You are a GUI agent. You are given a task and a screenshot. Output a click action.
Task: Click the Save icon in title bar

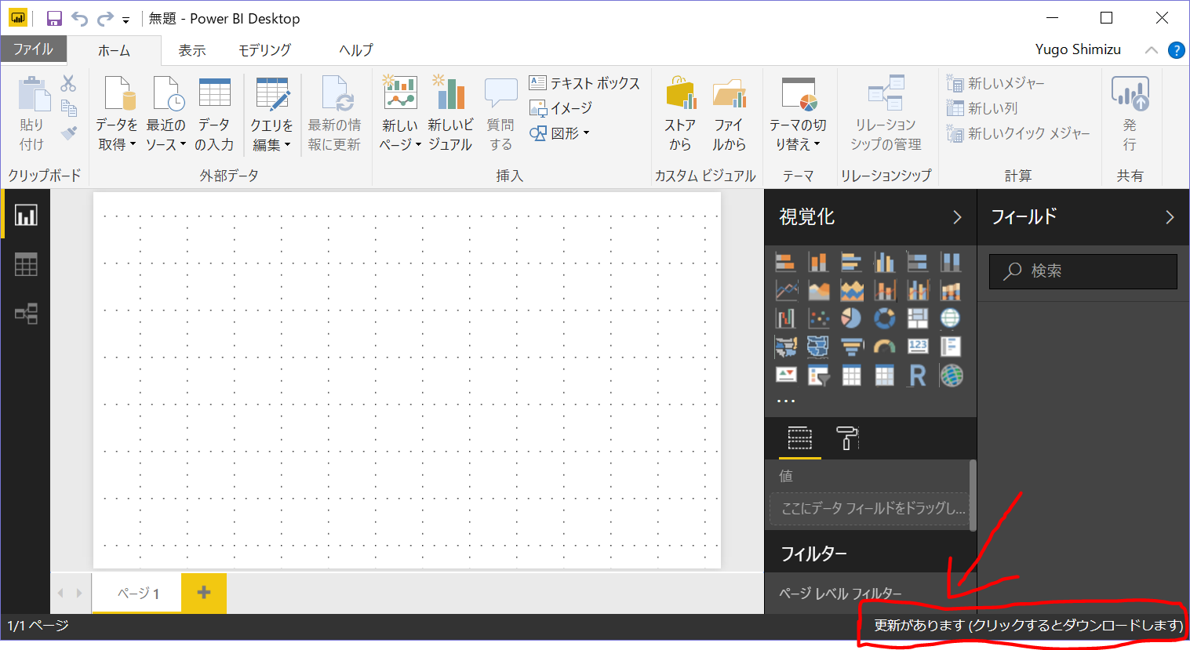54,19
